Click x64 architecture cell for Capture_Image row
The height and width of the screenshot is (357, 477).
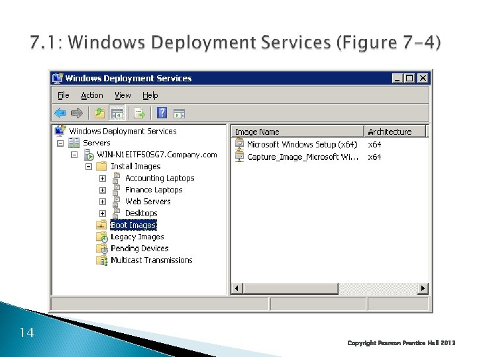click(374, 157)
